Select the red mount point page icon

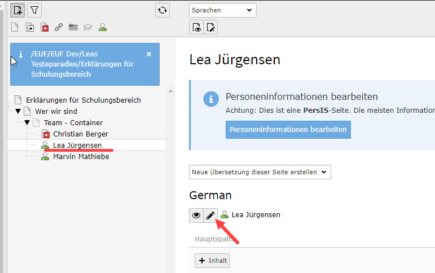coord(45,27)
